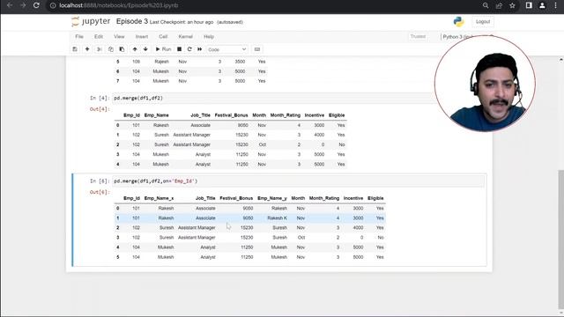Click the No cell in Out[4] table
The height and width of the screenshot is (317, 564).
(x=342, y=144)
